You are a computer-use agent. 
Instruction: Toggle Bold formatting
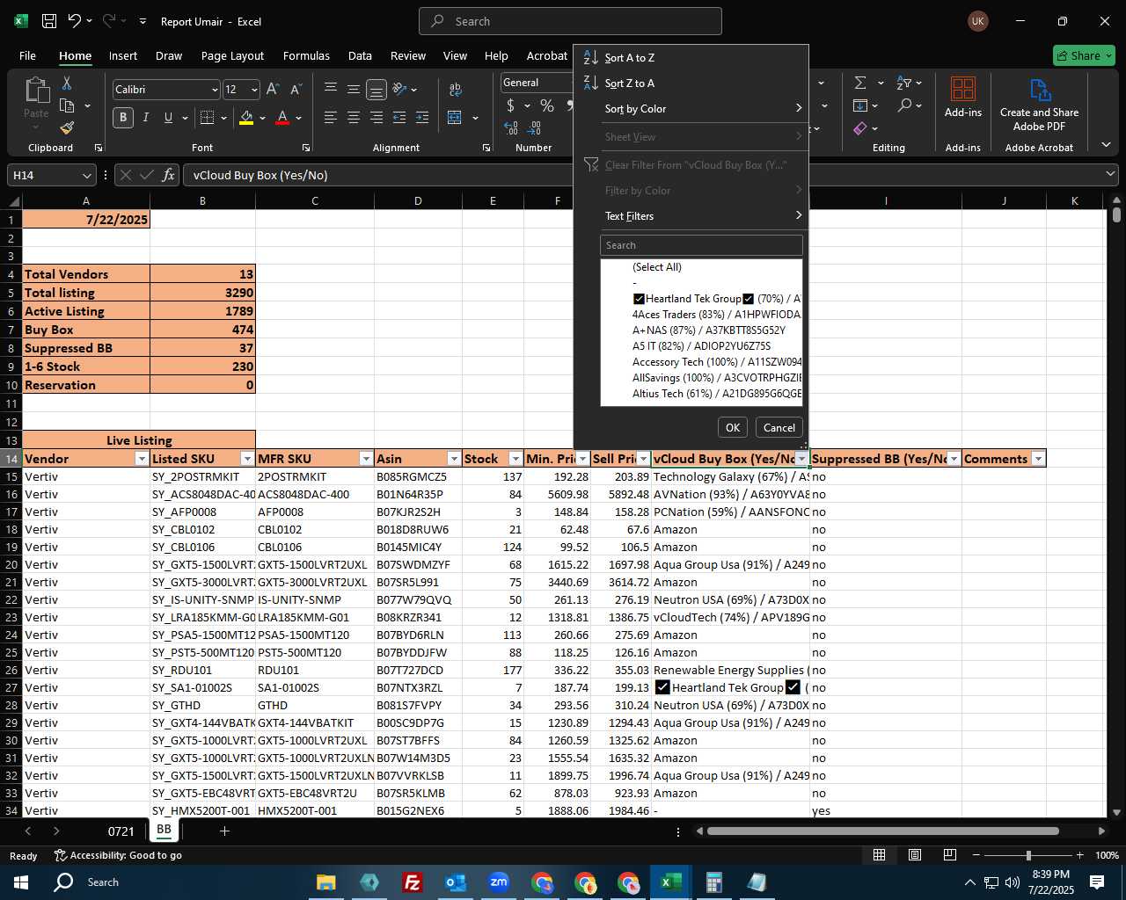[x=123, y=118]
